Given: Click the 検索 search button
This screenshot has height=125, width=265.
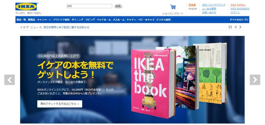Looking at the screenshot, I should [118, 6].
